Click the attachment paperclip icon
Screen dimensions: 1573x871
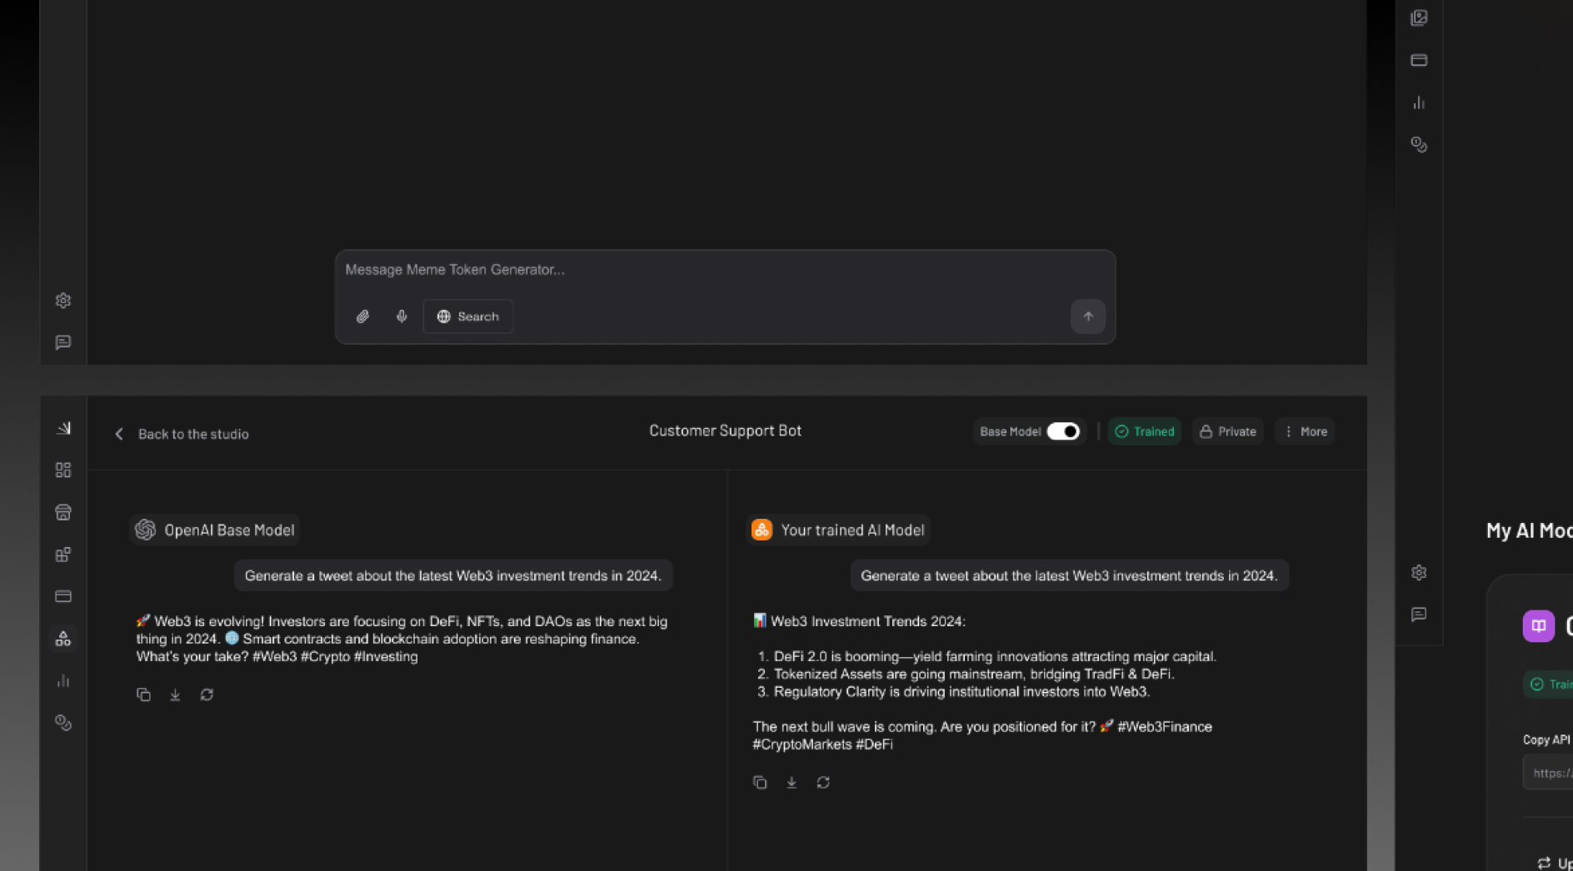click(x=362, y=316)
